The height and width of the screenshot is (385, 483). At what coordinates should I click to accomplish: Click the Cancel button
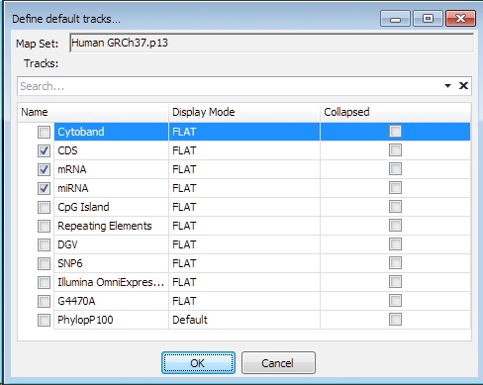(x=278, y=363)
